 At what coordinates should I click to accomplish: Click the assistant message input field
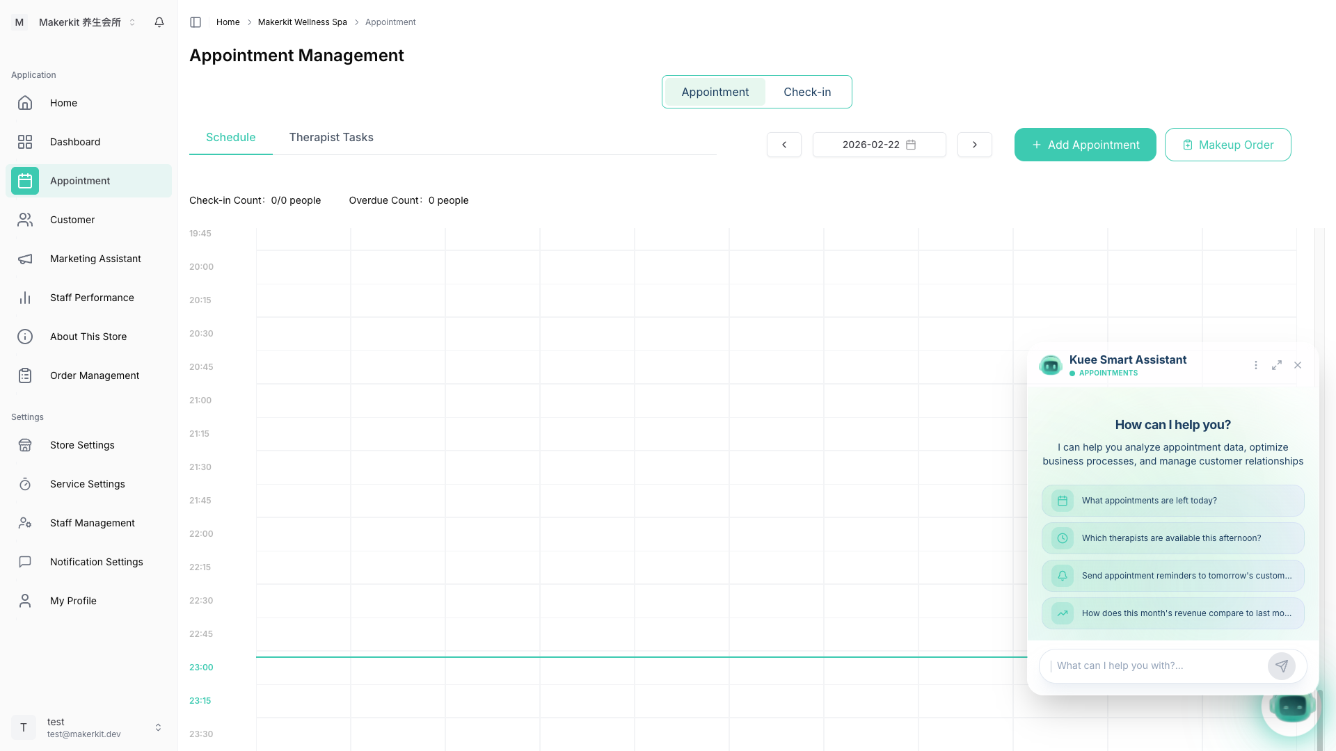pos(1155,665)
